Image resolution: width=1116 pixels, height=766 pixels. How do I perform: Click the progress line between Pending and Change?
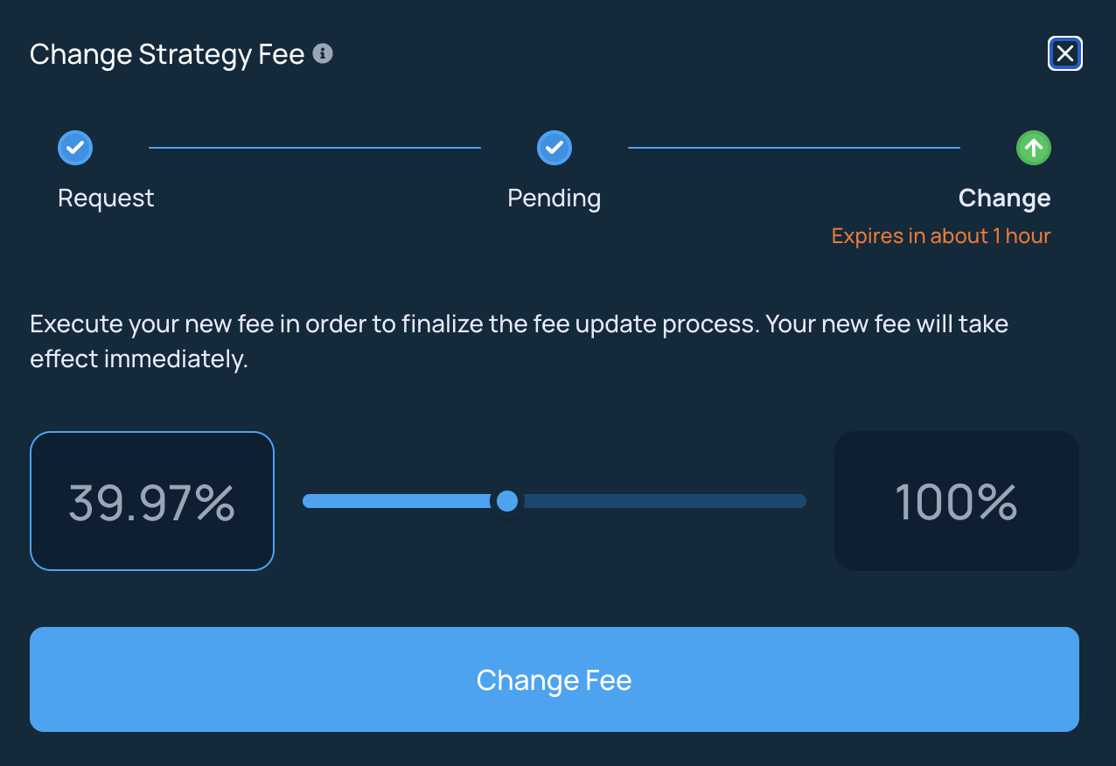tap(794, 148)
